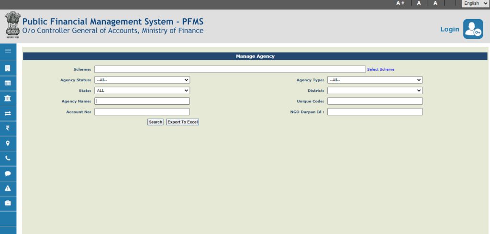This screenshot has height=234, width=490.
Task: Click the Select Scheme link
Action: pos(380,69)
